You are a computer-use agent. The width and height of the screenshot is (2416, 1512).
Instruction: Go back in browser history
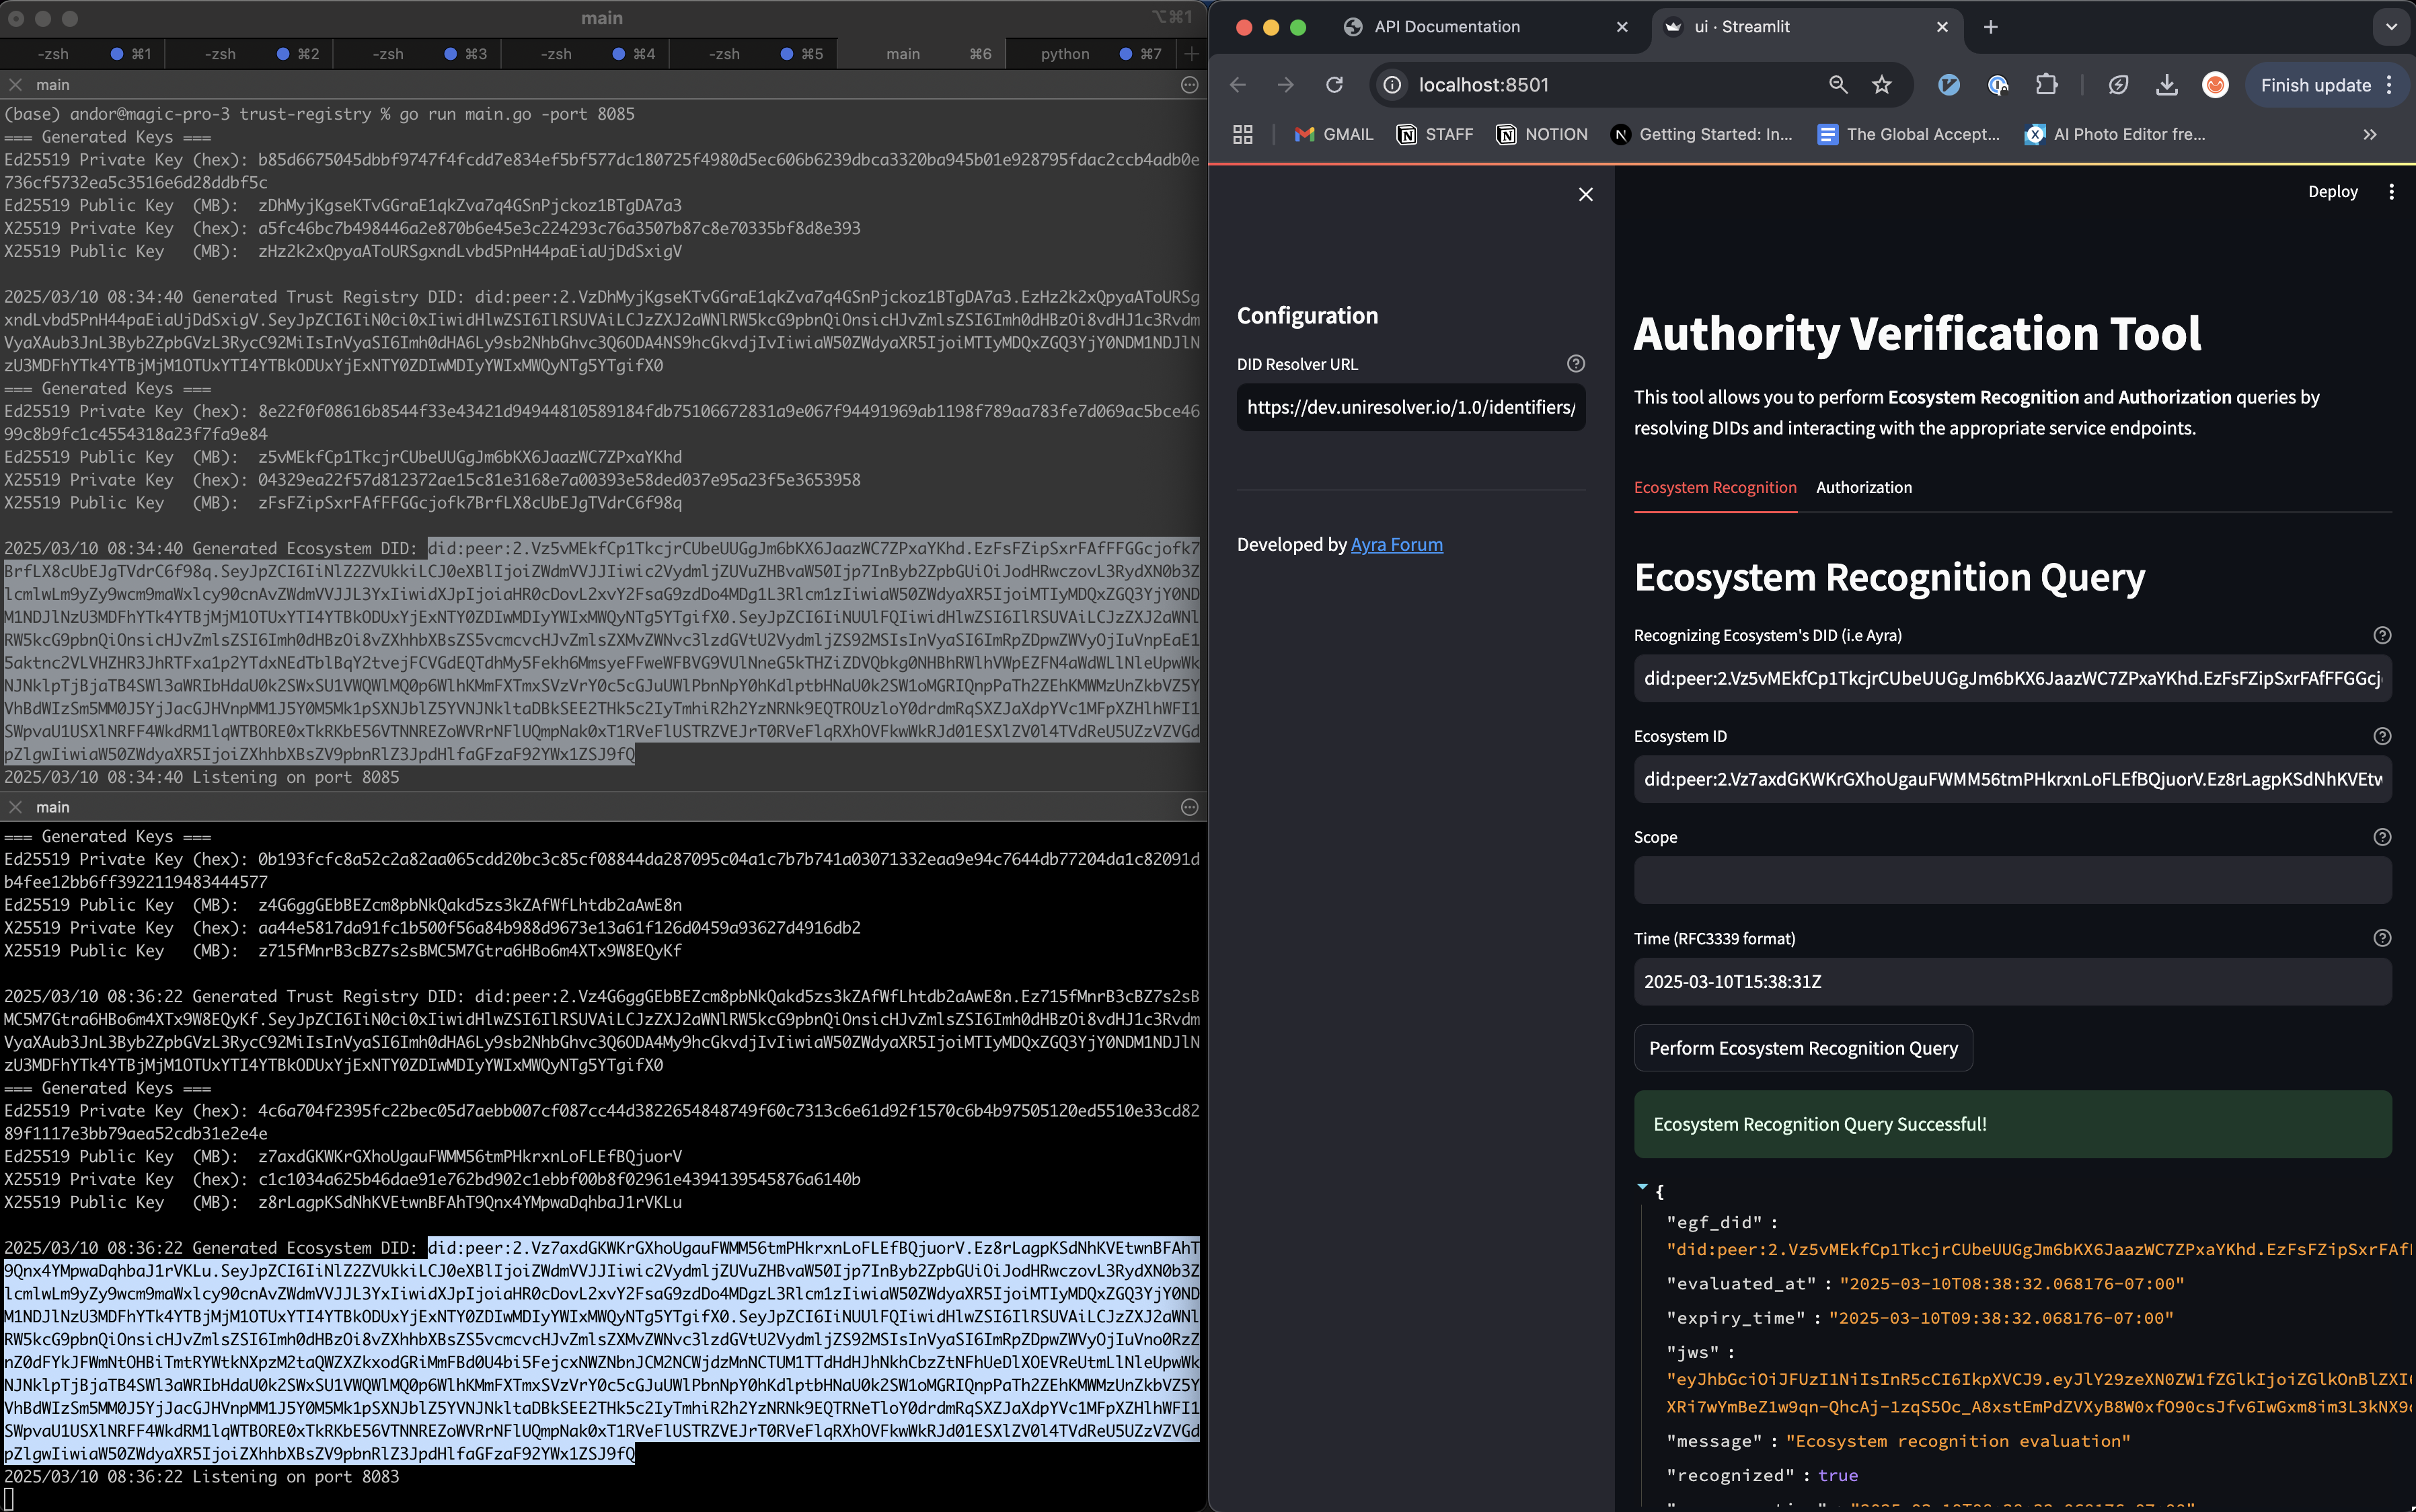pos(1238,85)
